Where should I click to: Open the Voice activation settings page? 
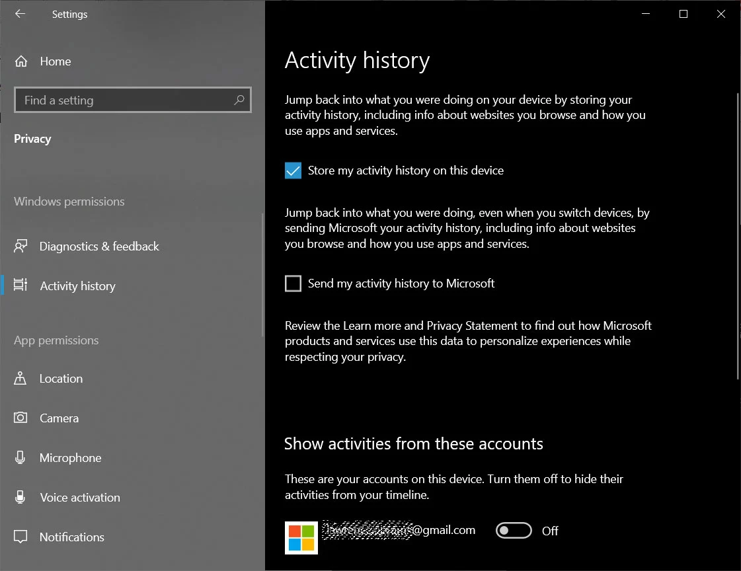click(x=80, y=498)
